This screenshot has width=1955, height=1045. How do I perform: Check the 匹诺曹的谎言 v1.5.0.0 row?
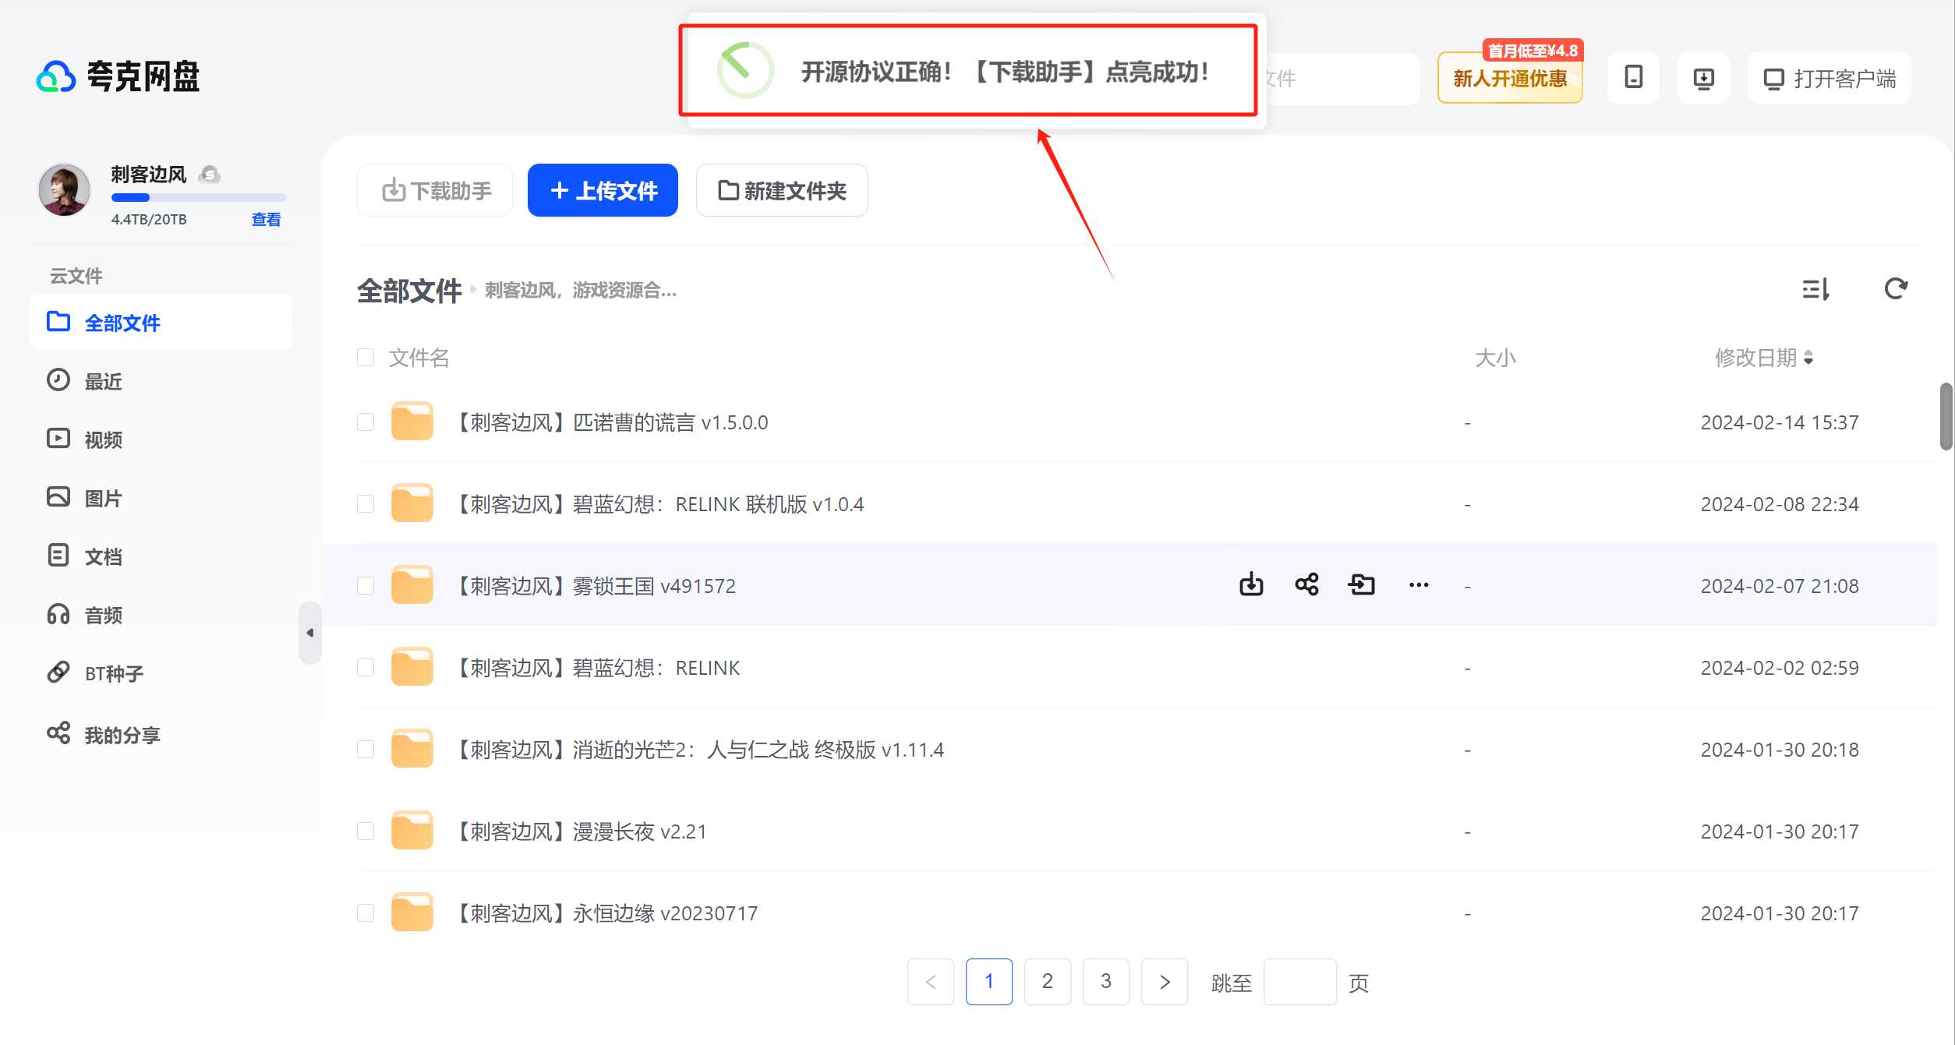click(x=366, y=422)
